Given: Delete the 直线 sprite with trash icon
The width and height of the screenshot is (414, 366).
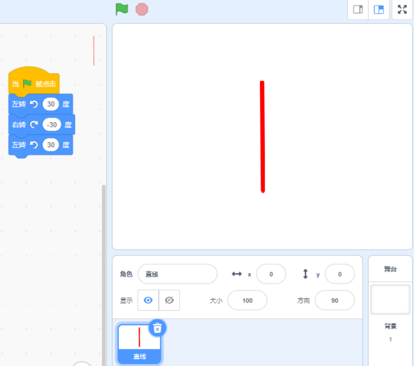Looking at the screenshot, I should [x=158, y=328].
